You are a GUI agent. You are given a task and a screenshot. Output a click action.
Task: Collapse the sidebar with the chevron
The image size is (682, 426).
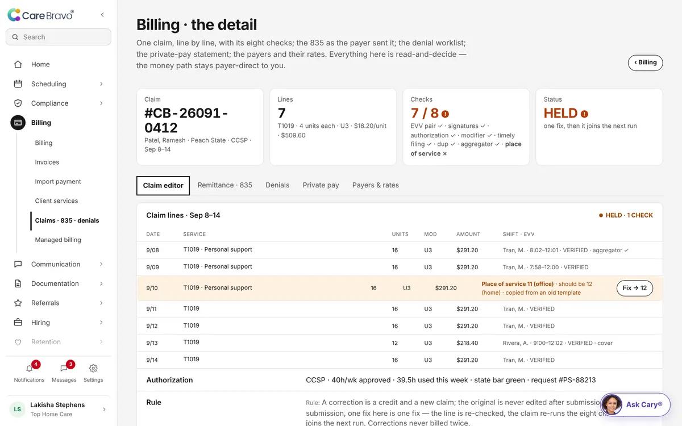(102, 15)
